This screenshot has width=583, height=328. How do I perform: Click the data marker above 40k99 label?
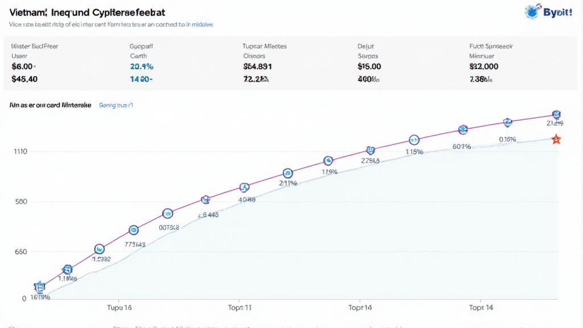[x=245, y=187]
